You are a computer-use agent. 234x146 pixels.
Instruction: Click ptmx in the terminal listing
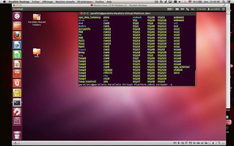(106, 17)
